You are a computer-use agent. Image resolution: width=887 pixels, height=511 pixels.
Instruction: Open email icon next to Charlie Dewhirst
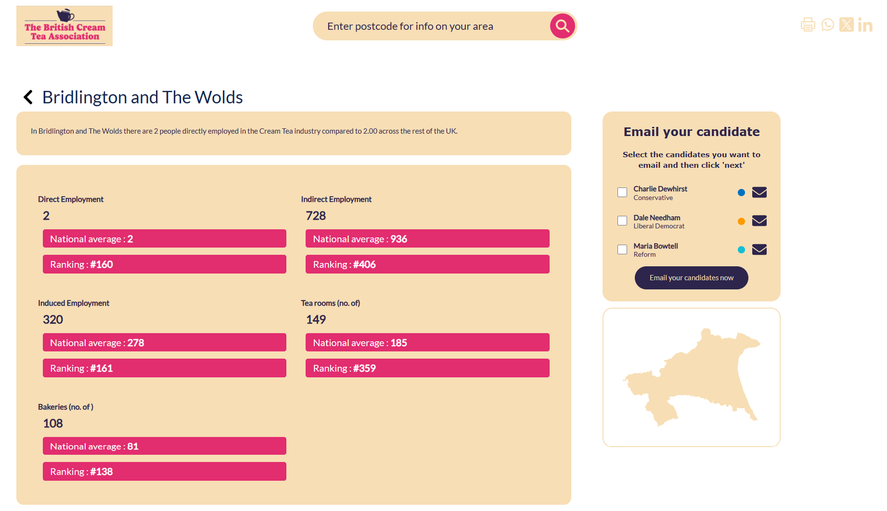pyautogui.click(x=759, y=192)
